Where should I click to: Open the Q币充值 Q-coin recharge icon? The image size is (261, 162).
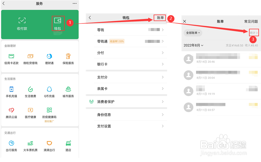pyautogui.click(x=49, y=90)
